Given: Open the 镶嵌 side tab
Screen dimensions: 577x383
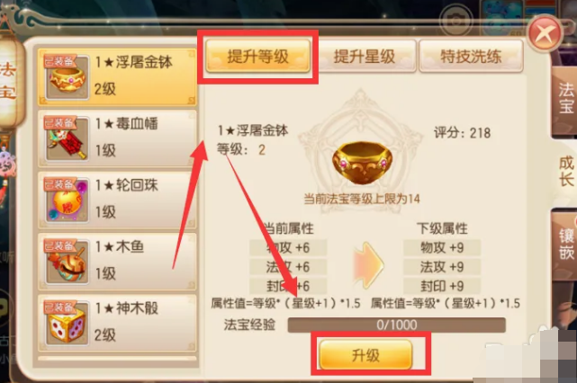Looking at the screenshot, I should pyautogui.click(x=566, y=245).
